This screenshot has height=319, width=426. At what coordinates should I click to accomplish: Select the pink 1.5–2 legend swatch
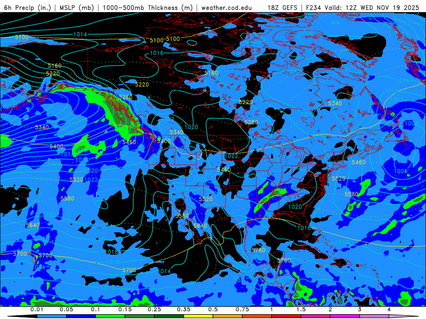pyautogui.click(x=316, y=316)
